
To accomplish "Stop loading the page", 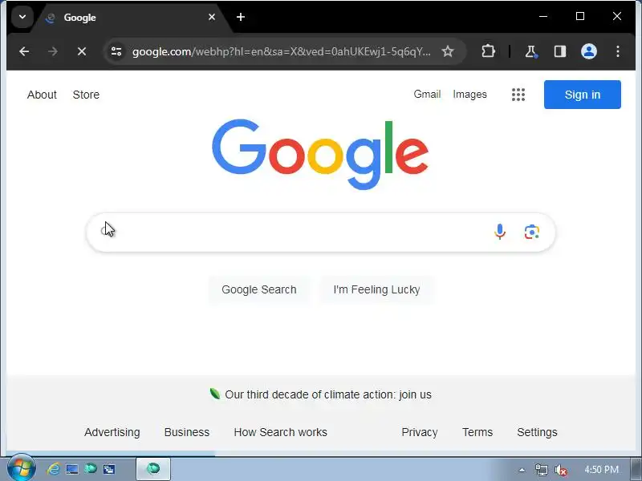I will (x=82, y=51).
